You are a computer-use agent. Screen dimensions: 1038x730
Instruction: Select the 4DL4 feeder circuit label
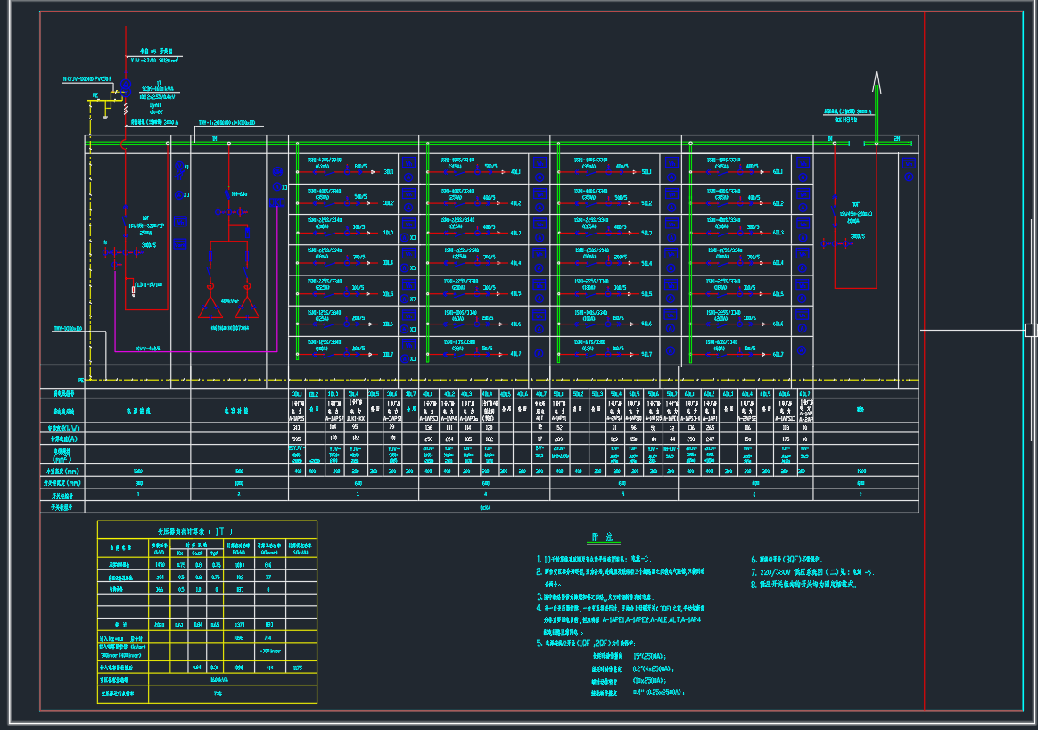click(516, 263)
